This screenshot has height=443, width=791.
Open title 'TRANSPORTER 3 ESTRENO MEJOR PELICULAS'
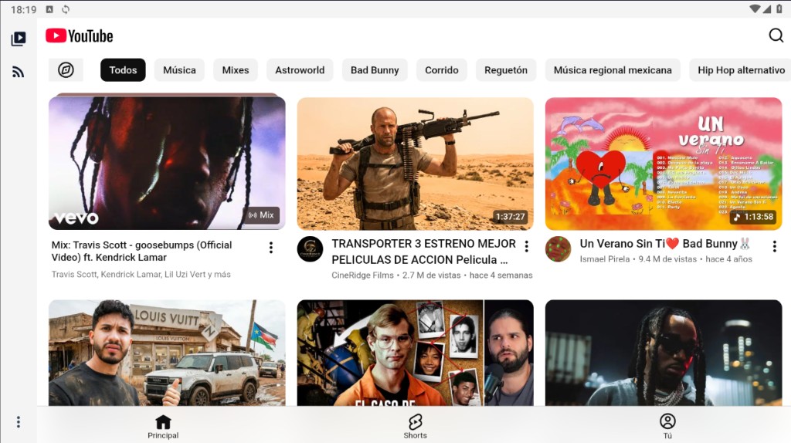(424, 252)
